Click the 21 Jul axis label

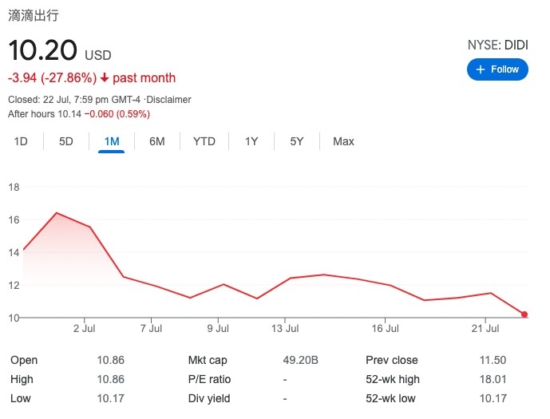tap(485, 329)
